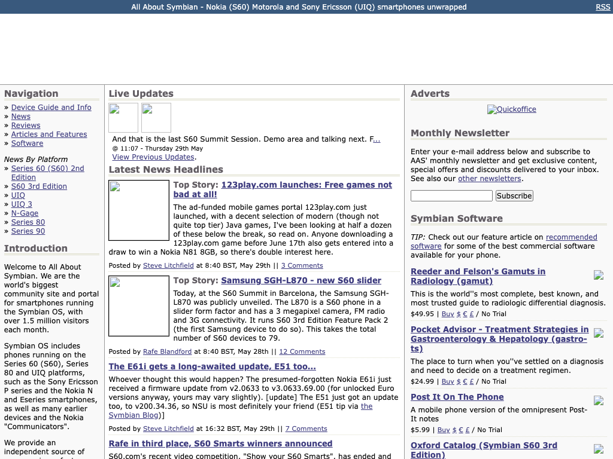Open Pocket Advisor Treatment Strategies link
Screen dimensions: 613x459
500,339
